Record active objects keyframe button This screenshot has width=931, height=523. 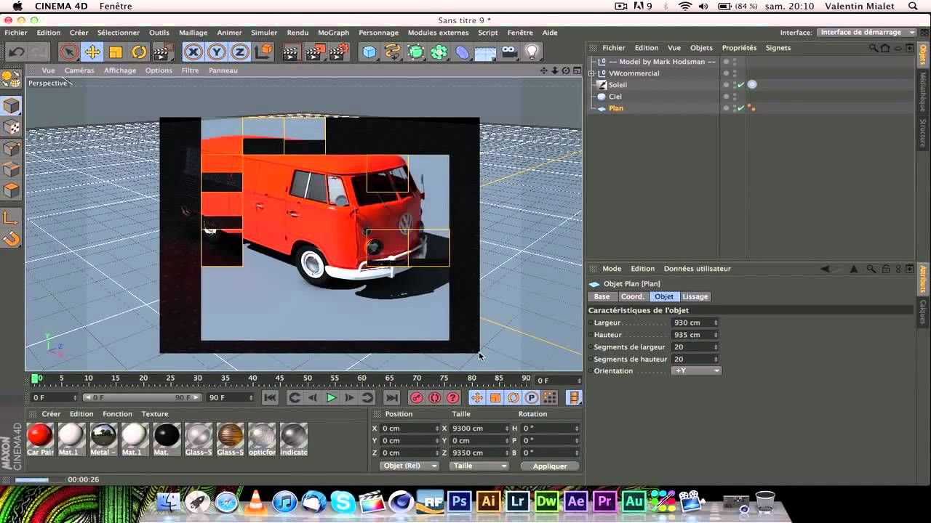click(x=416, y=397)
